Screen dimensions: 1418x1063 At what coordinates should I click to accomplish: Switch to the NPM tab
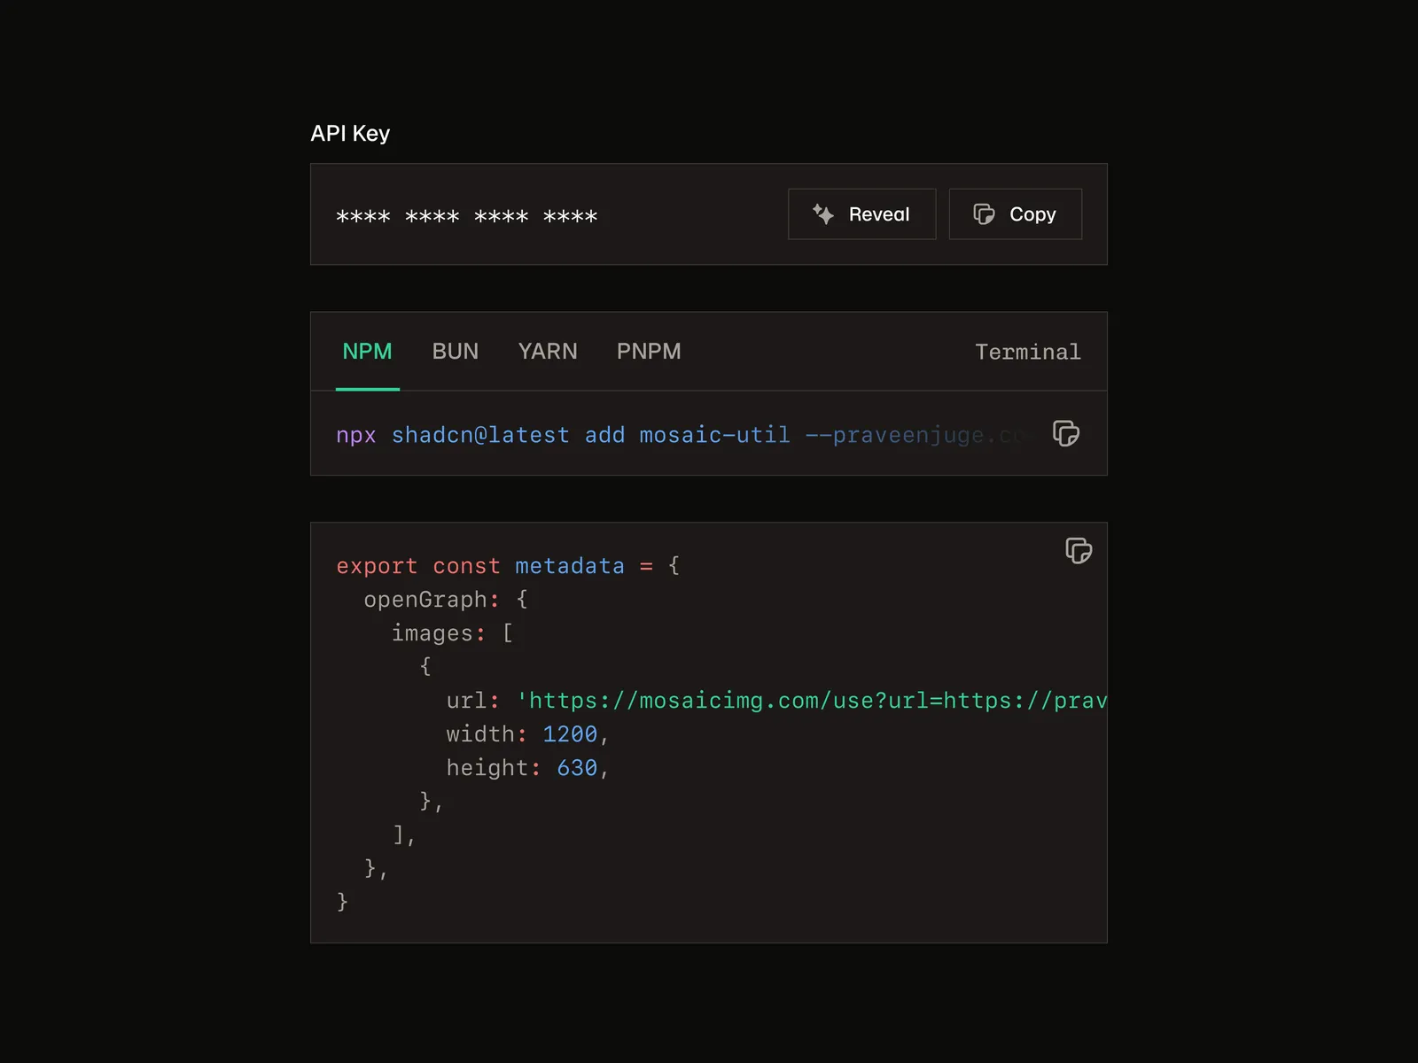[367, 352]
